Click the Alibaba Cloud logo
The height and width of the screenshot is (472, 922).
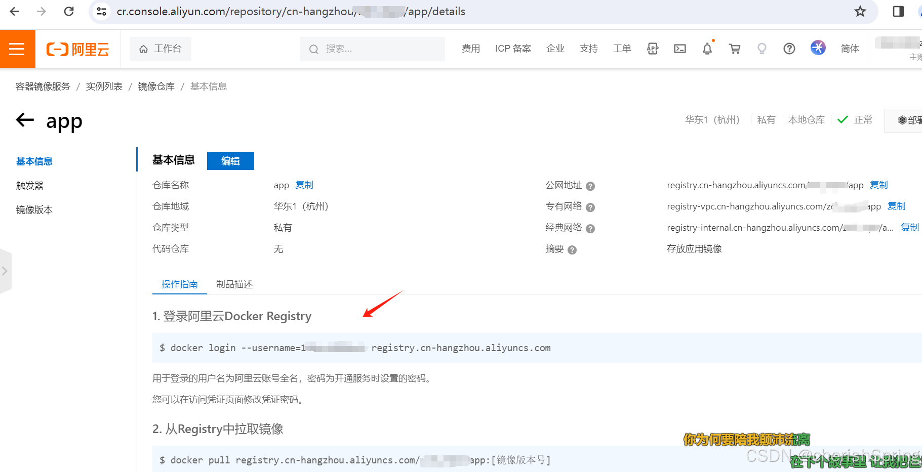click(x=77, y=49)
